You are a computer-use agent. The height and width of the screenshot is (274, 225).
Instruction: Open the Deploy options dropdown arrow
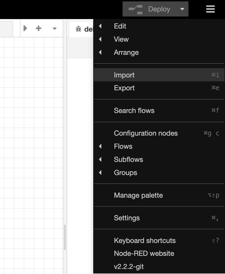tap(182, 9)
